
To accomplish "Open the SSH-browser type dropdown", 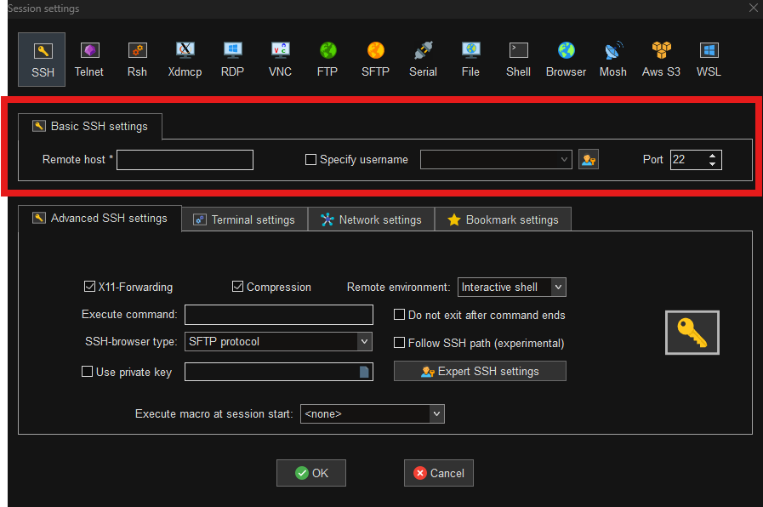I will coord(364,342).
